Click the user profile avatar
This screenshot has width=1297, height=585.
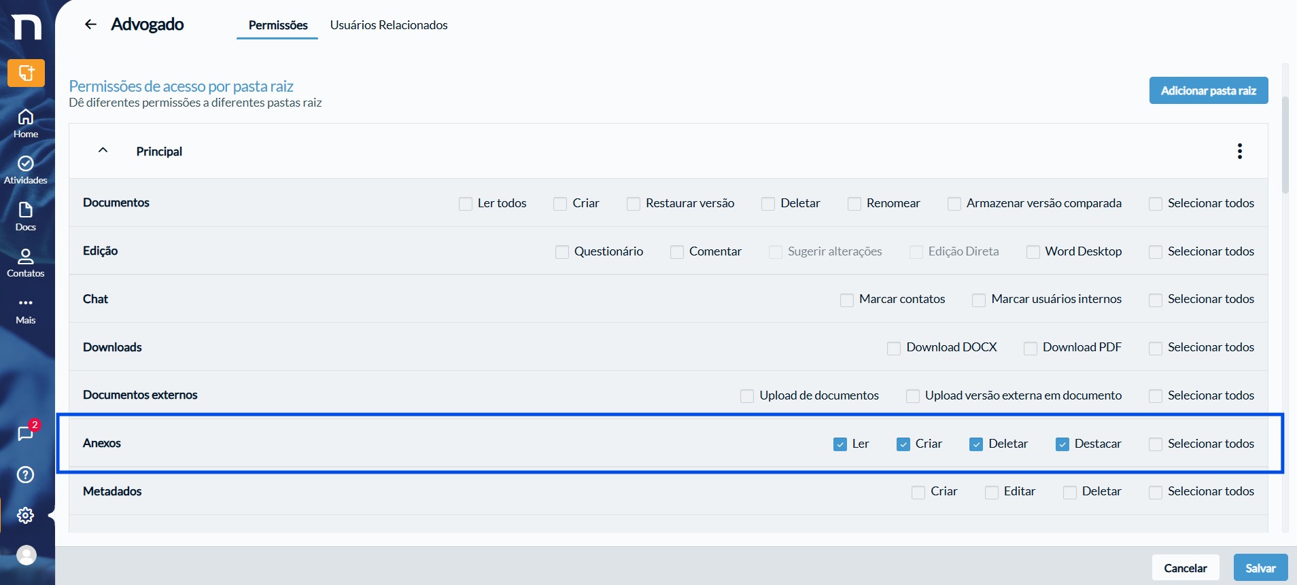(x=27, y=555)
